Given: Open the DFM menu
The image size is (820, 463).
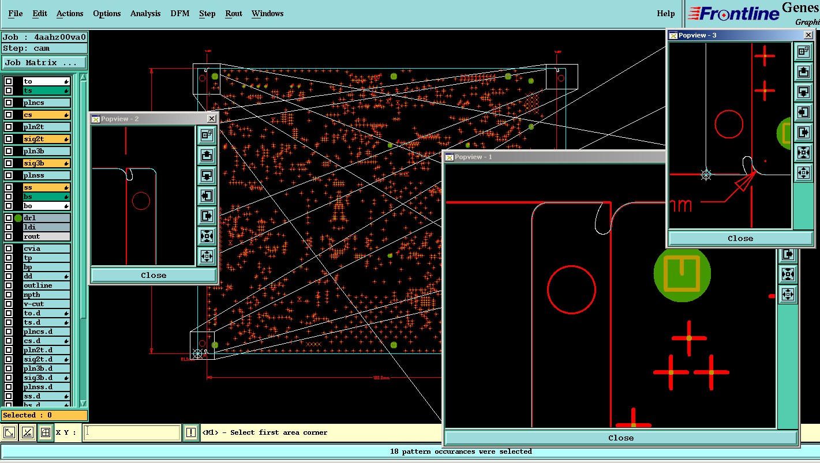Looking at the screenshot, I should pos(180,13).
